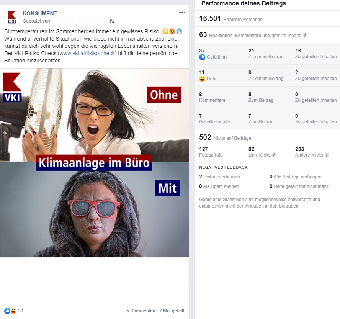Click the Andere Klicks label
340x319 pixels.
coord(309,155)
